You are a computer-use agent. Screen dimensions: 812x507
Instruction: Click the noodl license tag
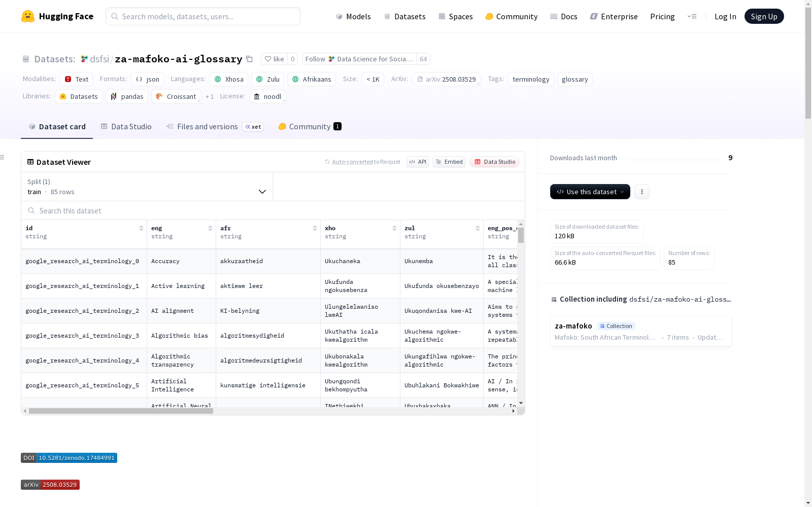point(268,96)
